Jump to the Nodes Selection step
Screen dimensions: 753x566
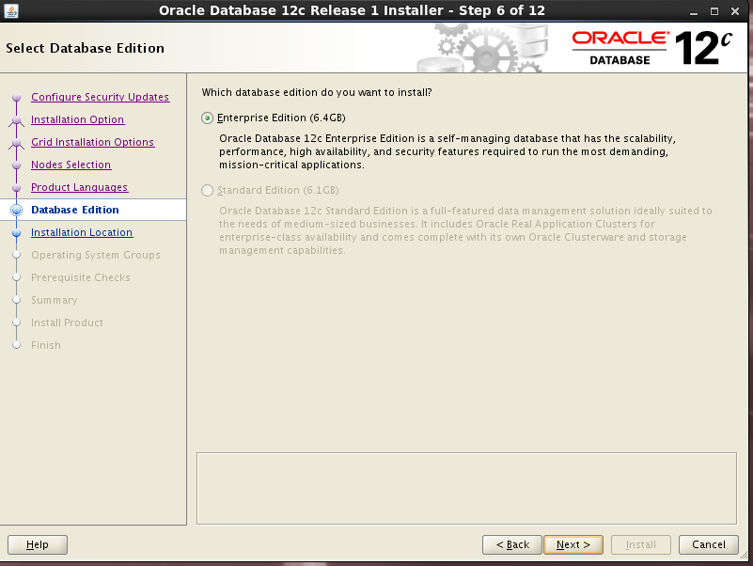coord(71,165)
